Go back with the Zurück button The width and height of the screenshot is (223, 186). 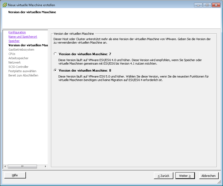(163, 176)
